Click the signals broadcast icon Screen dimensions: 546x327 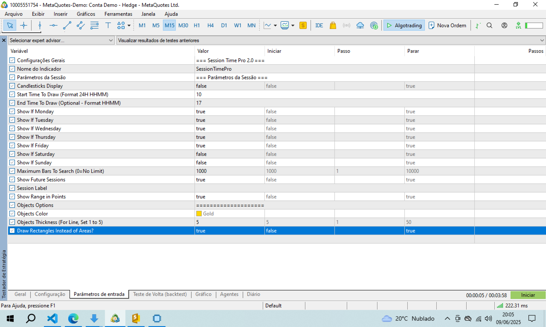click(346, 26)
